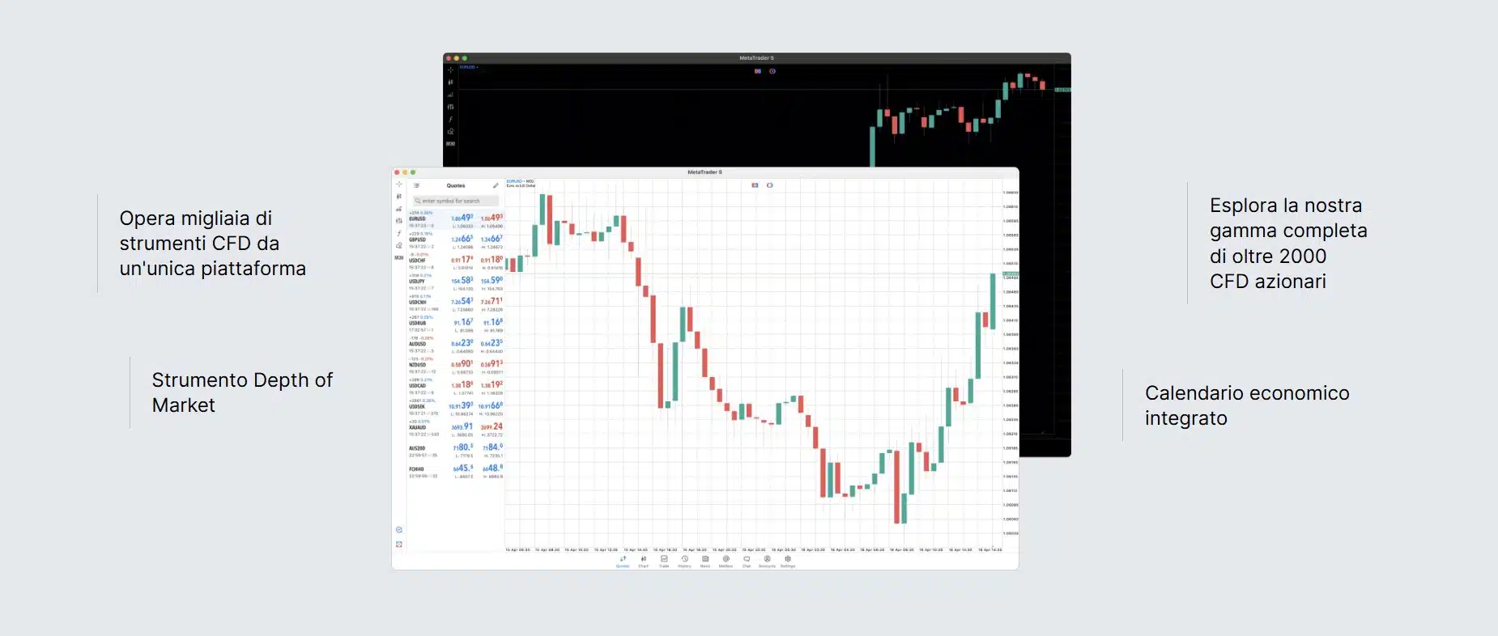Select the NZDUSD quote row
Screen dimensions: 1498x636
[455, 366]
